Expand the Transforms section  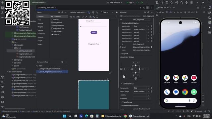(x=121, y=102)
